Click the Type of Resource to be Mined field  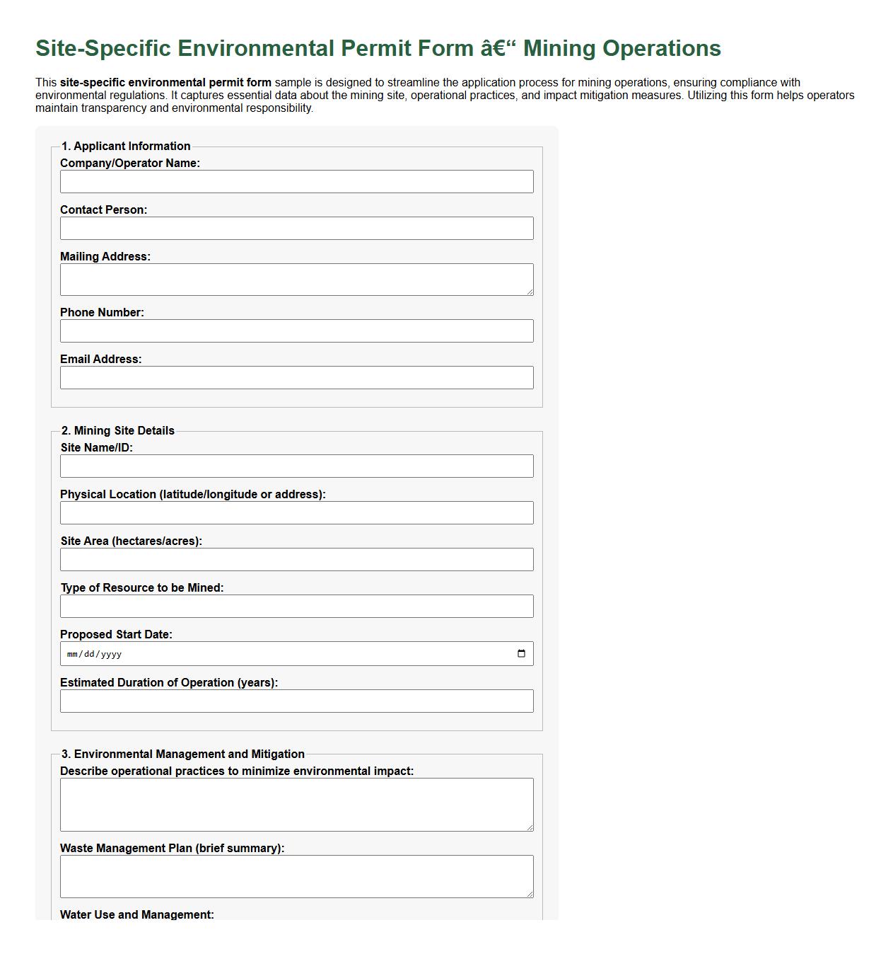pyautogui.click(x=297, y=606)
